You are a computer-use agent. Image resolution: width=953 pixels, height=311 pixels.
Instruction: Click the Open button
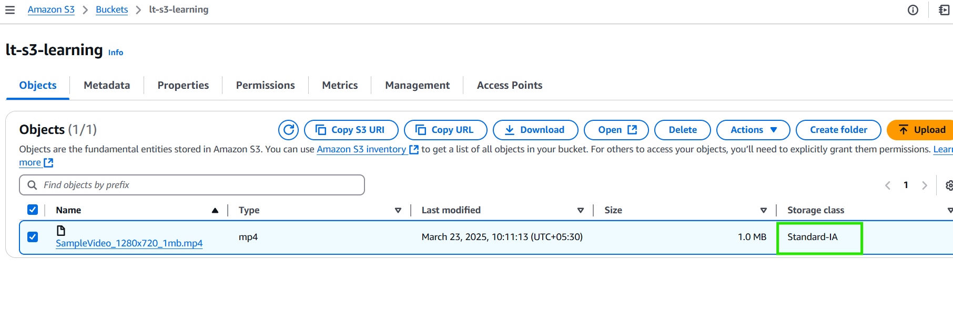616,130
